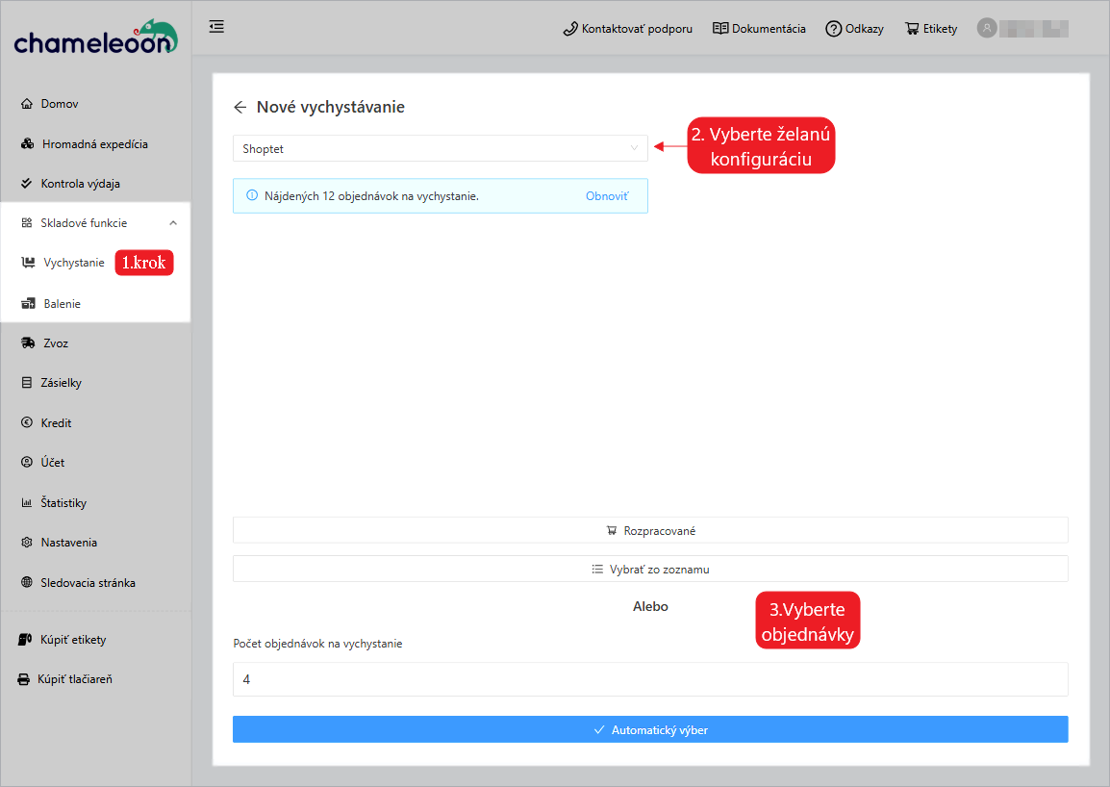
Task: Click the user avatar icon
Action: (x=986, y=28)
